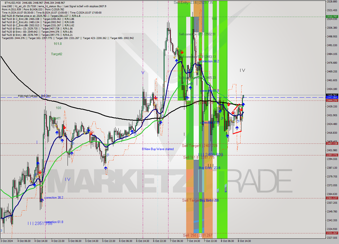This screenshot has height=244, width=339.
Task: Select the 2476.678 price scale value
Action: pos(332,63)
